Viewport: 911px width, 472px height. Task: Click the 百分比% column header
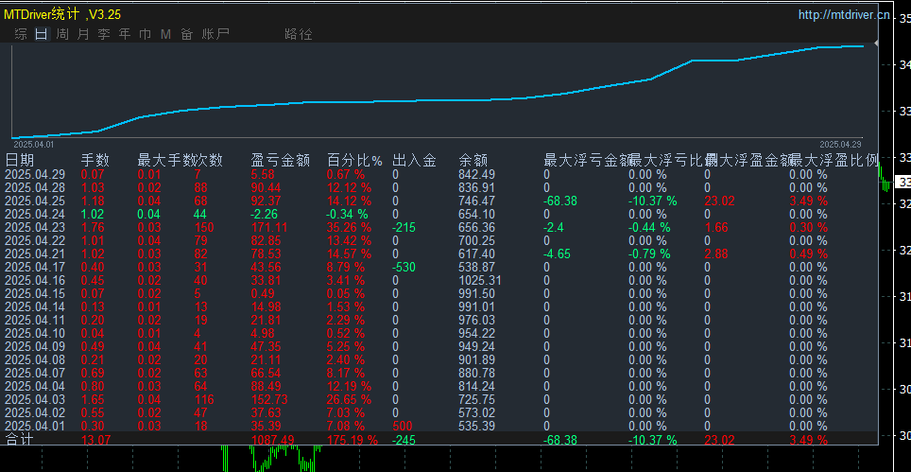click(354, 160)
